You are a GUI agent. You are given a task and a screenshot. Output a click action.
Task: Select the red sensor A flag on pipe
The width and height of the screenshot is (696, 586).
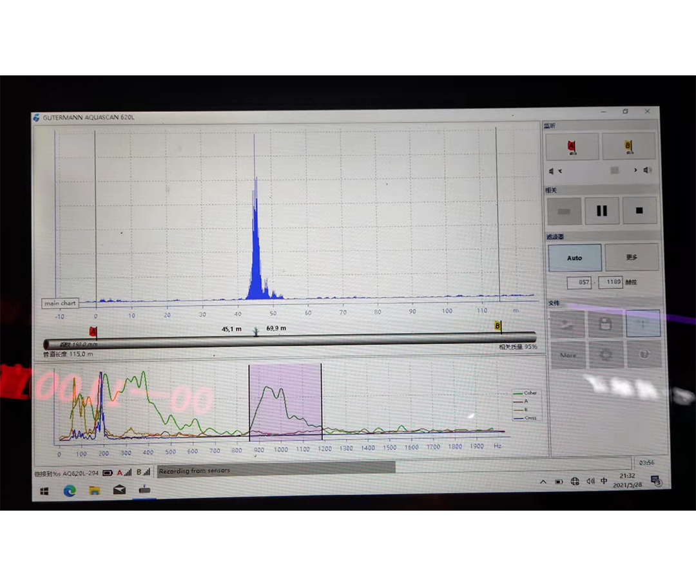(93, 332)
